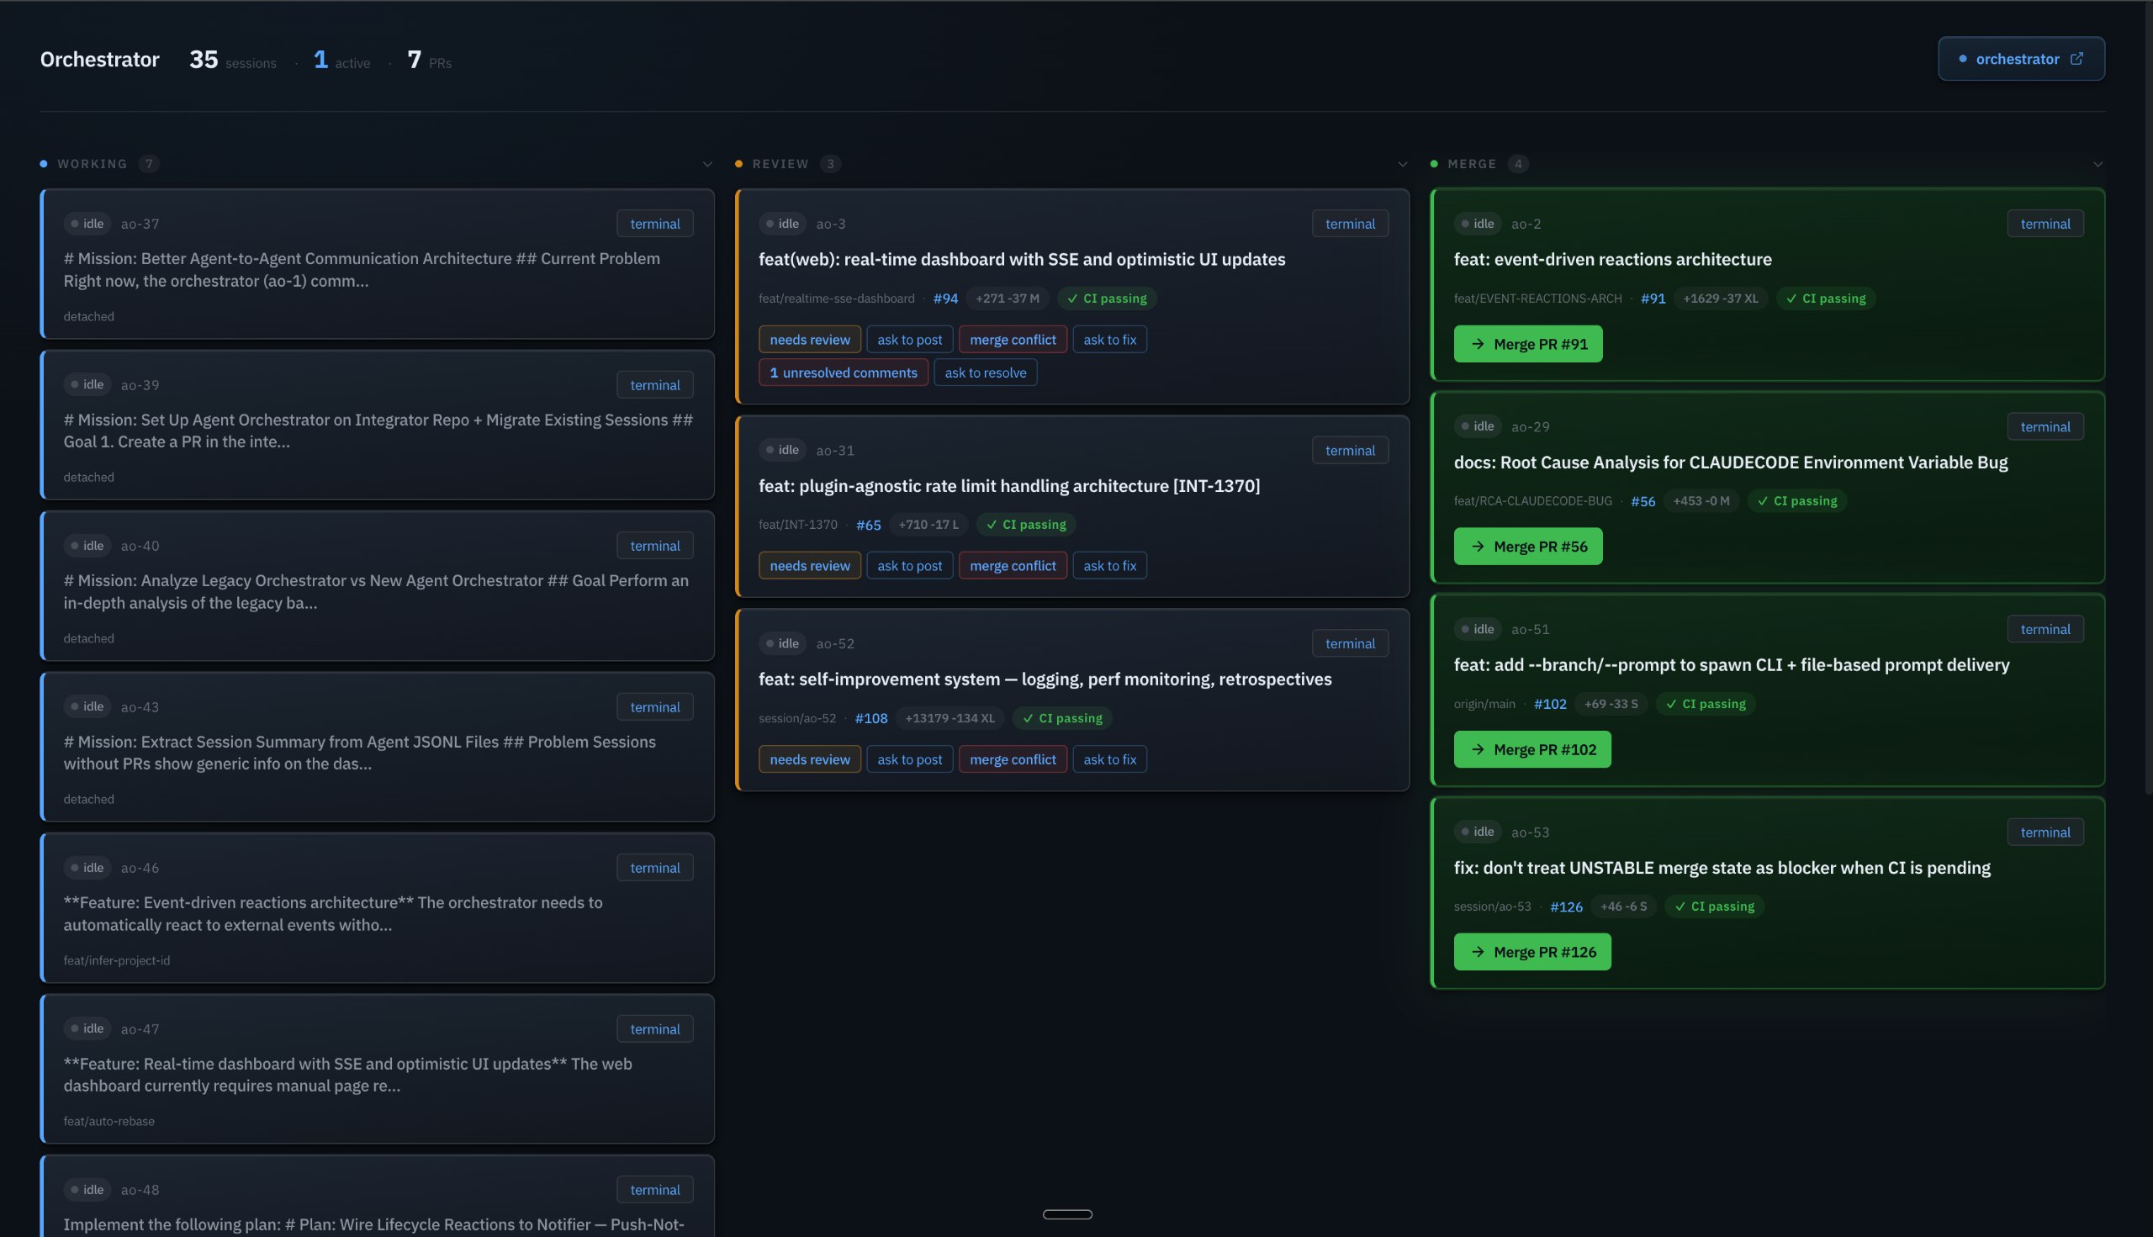Open the PR #56 link
Screen dimensions: 2153x1237
click(1643, 500)
